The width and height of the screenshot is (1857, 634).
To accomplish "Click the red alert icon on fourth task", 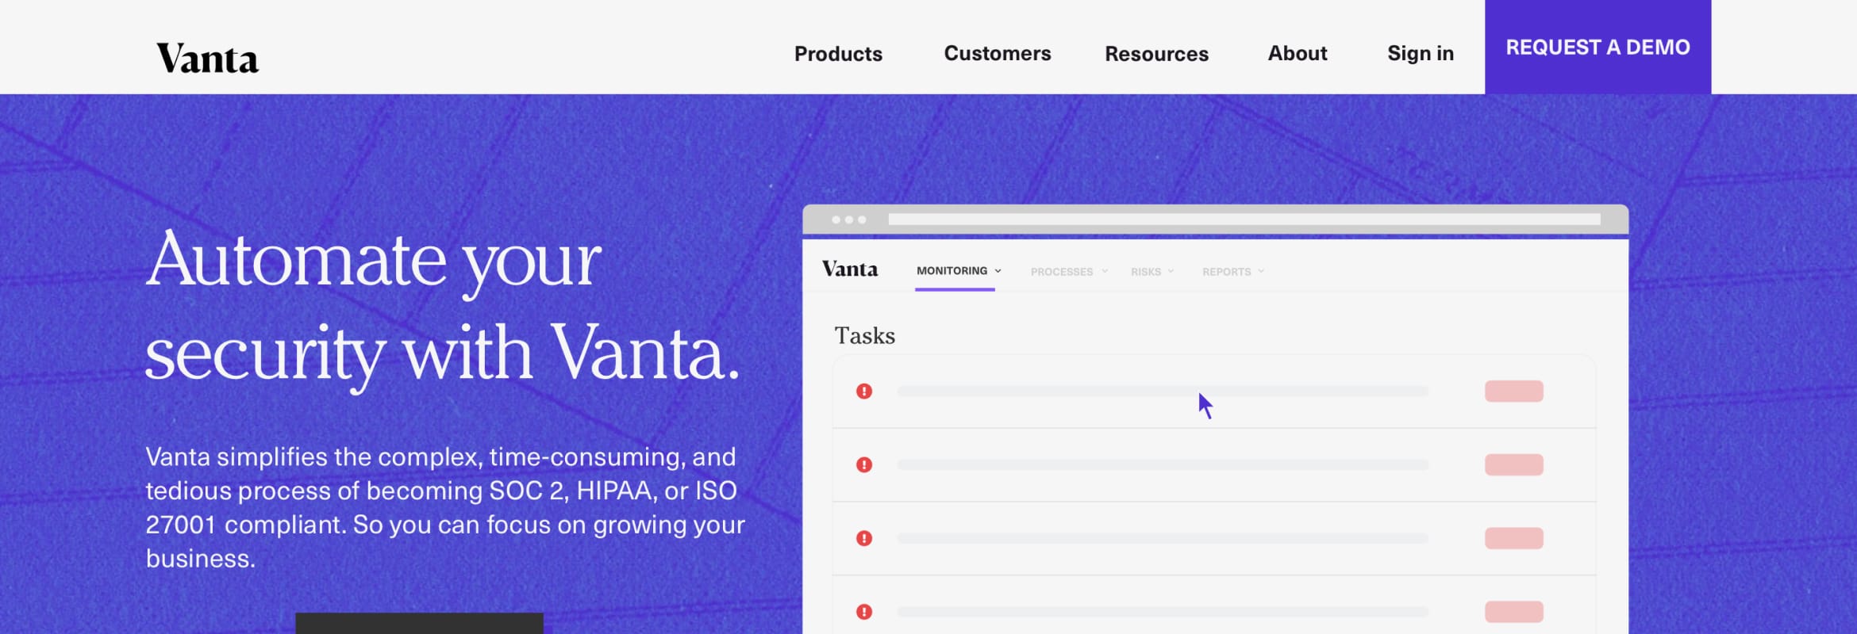I will 864,612.
